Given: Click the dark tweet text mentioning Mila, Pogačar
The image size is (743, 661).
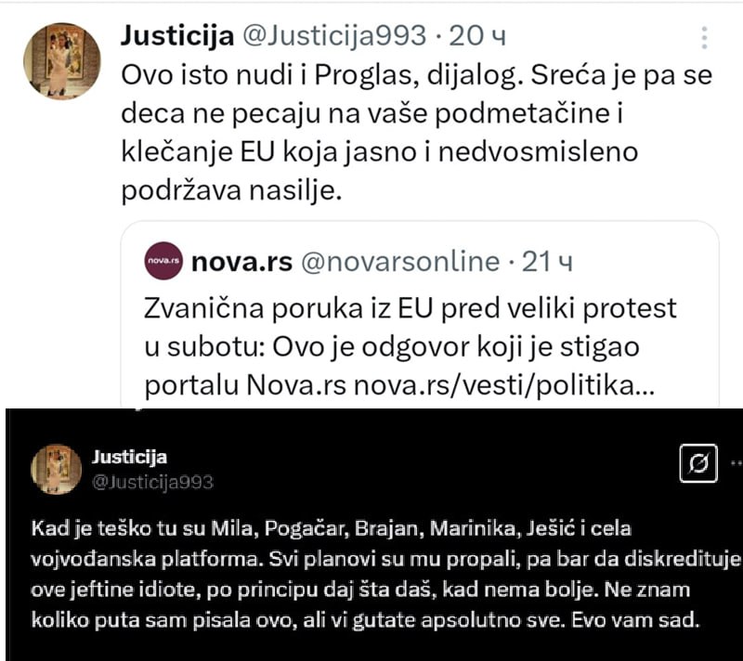Looking at the screenshot, I should point(385,574).
